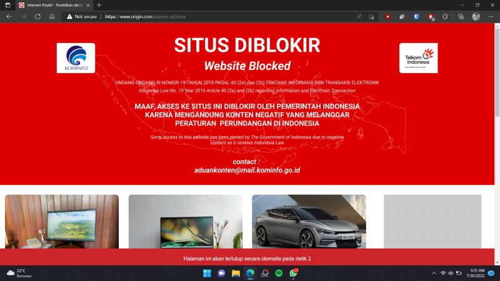500x281 pixels.
Task: Open the Wi-Fi network tray icon
Action: (443, 273)
